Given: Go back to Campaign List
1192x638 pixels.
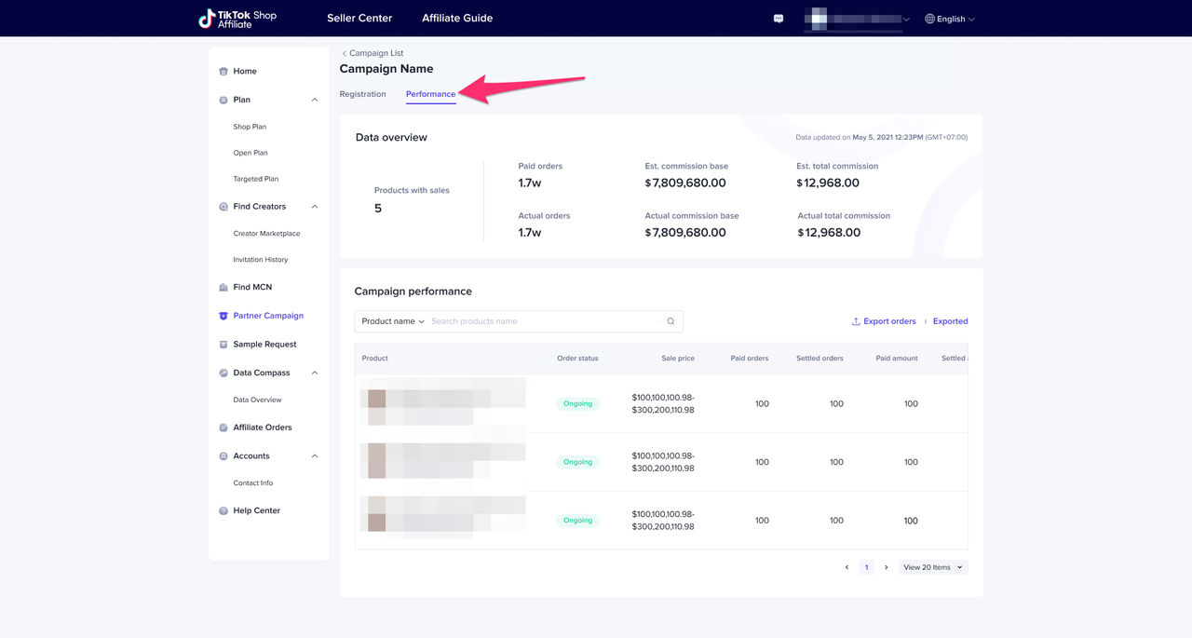Looking at the screenshot, I should point(372,53).
